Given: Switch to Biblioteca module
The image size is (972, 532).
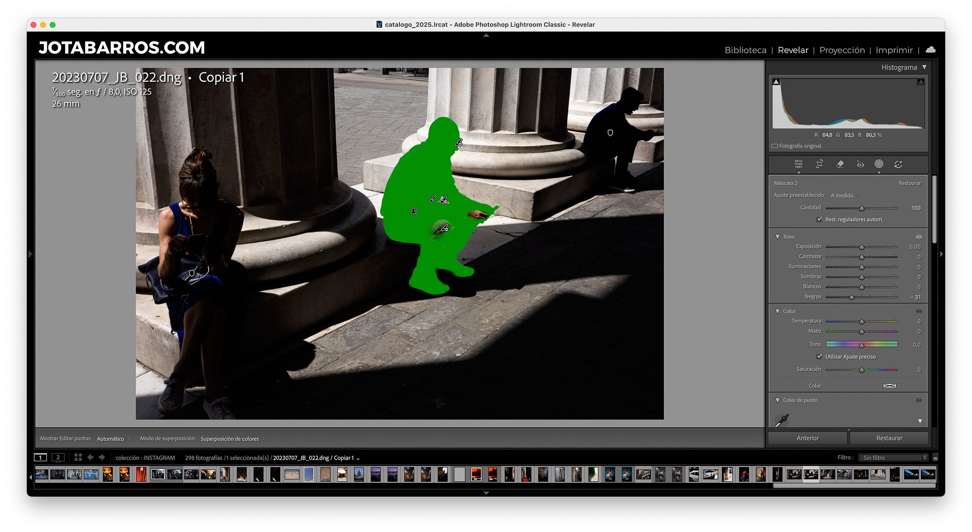Looking at the screenshot, I should tap(745, 50).
